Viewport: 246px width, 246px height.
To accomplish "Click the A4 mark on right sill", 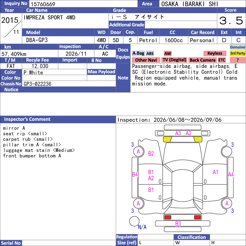I will pos(231,174).
